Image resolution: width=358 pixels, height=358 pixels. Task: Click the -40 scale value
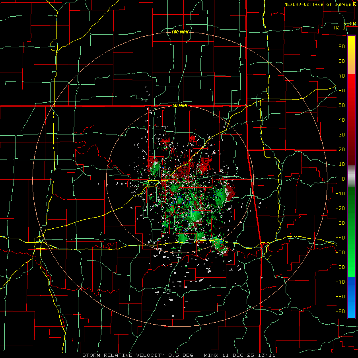340,238
